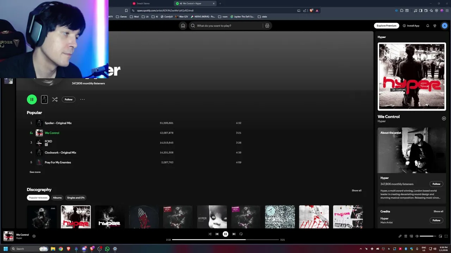Add now-playing We Control to Liked Songs

(34, 236)
